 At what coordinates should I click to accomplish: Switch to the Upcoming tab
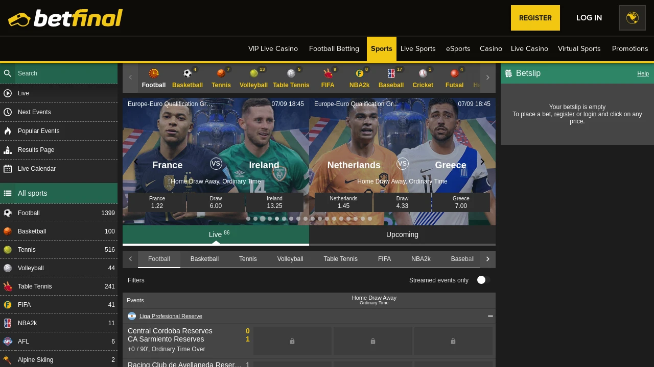[x=402, y=235]
